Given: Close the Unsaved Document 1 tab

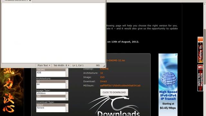Looking at the screenshot, I should click(x=30, y=1).
